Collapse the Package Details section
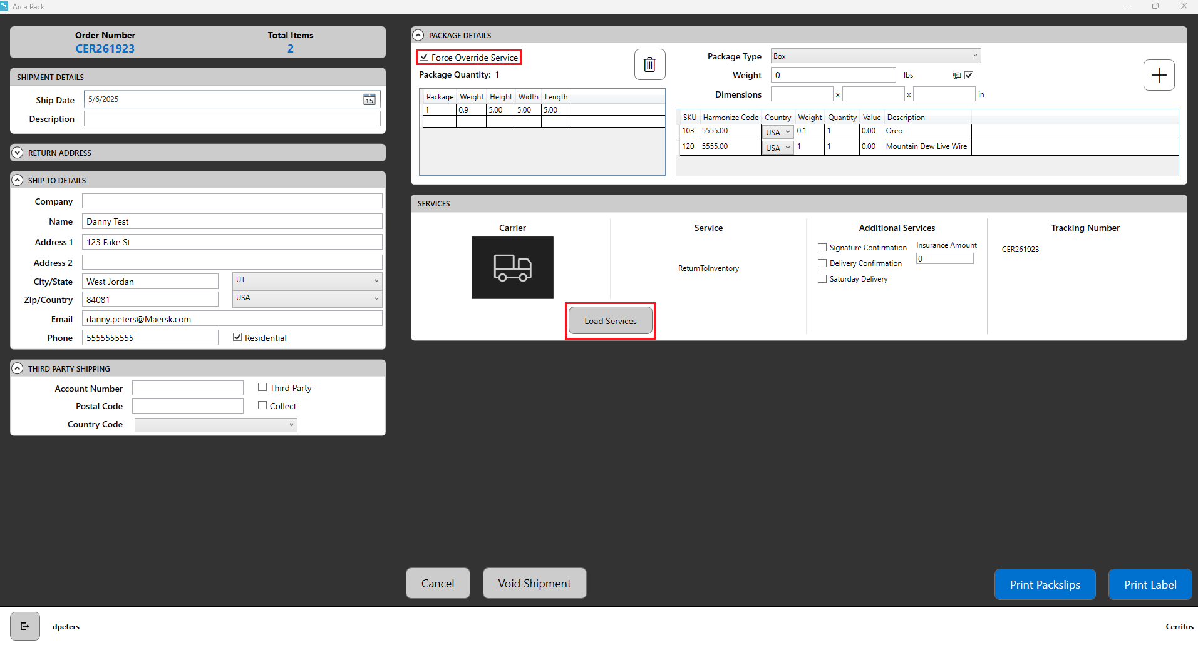1198x645 pixels. click(x=418, y=35)
